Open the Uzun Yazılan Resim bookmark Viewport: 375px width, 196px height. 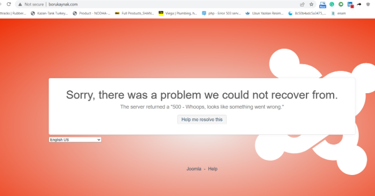point(264,14)
